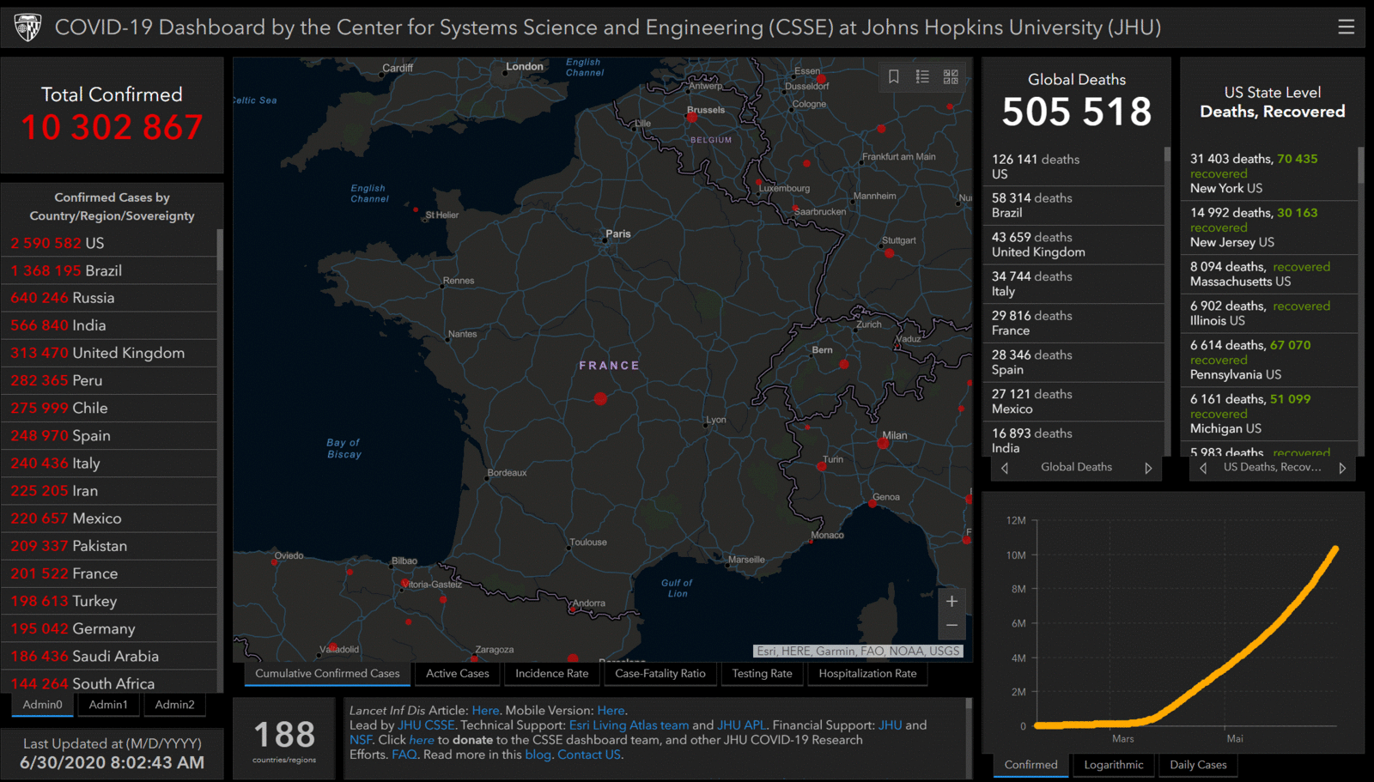Screen dimensions: 1374x782
Task: Zoom in on the map with the plus button
Action: (951, 601)
